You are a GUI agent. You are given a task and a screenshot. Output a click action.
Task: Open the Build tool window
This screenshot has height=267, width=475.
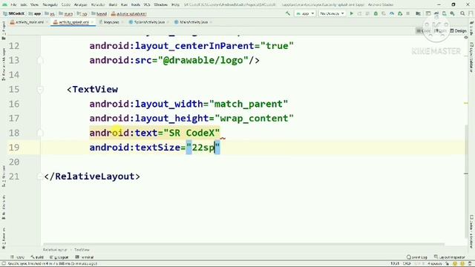coord(37,257)
